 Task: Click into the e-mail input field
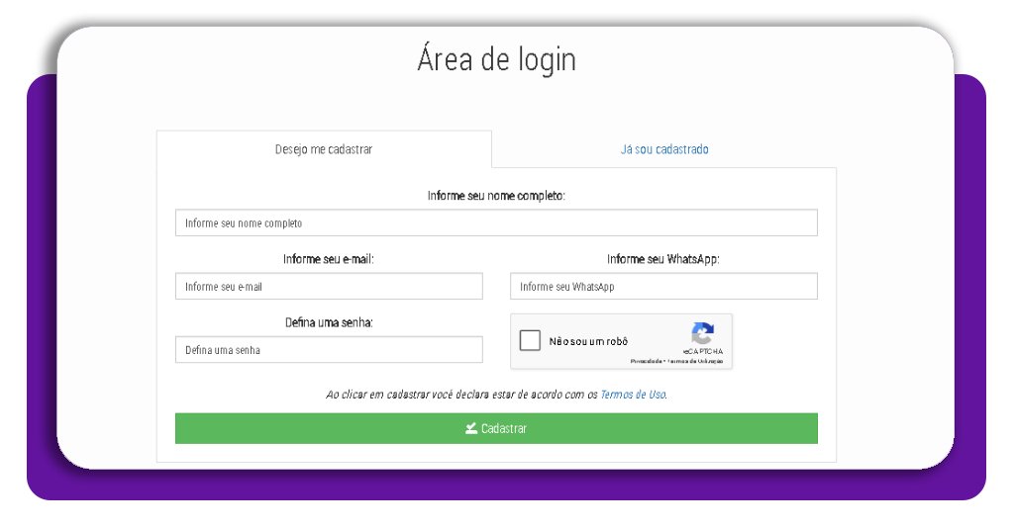pyautogui.click(x=329, y=287)
